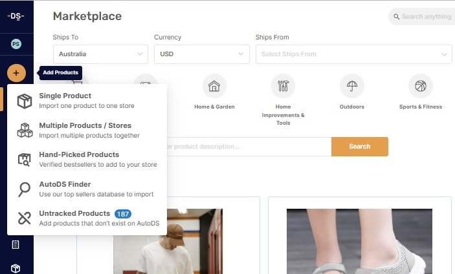Click the AutoDS logo in sidebar
This screenshot has height=274, width=455.
coord(16,16)
